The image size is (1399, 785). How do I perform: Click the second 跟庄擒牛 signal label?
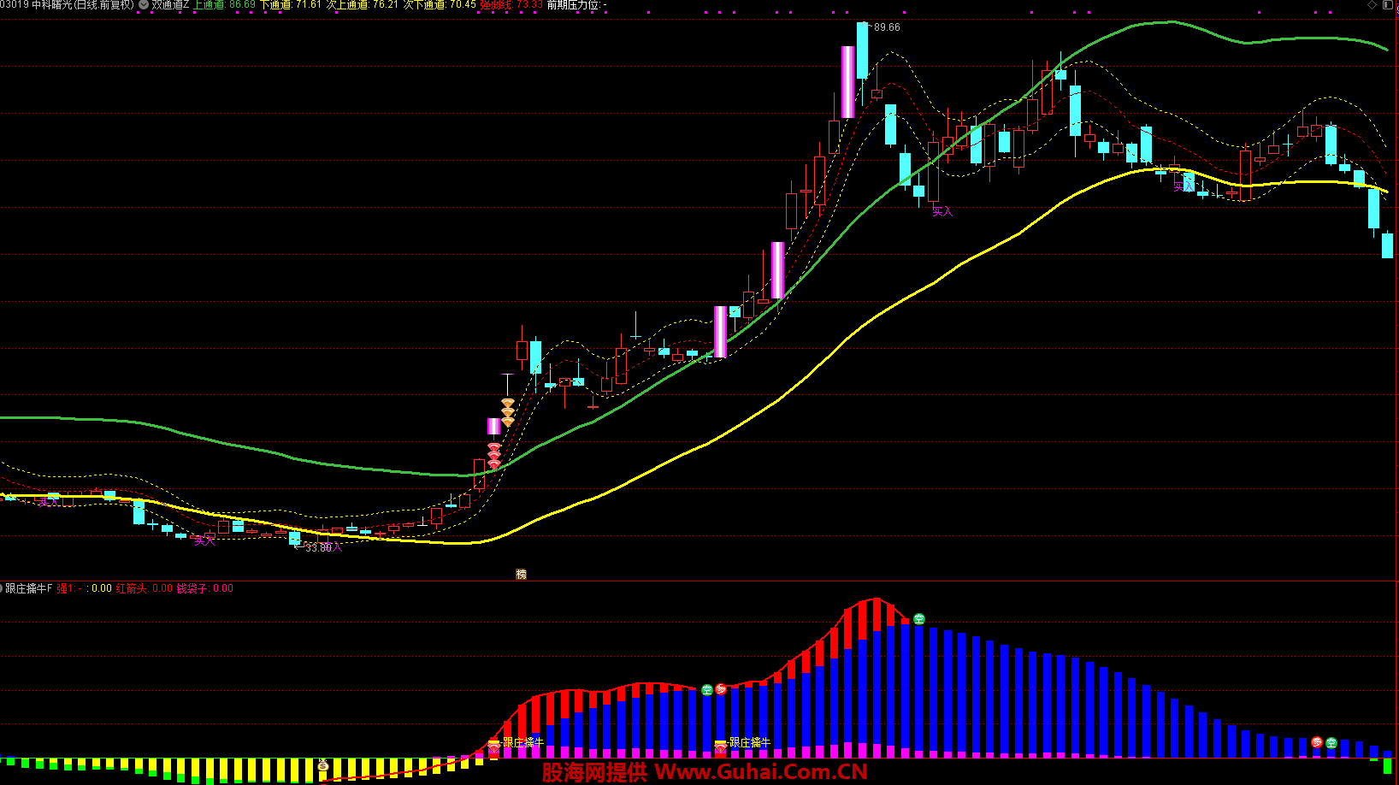[x=750, y=742]
